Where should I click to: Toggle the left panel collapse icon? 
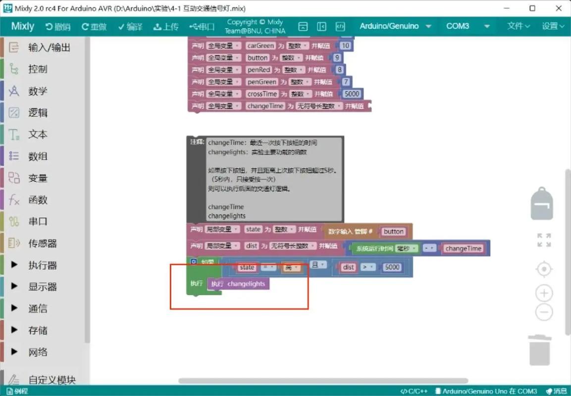click(x=322, y=26)
